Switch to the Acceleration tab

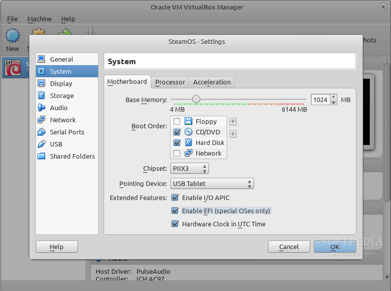(212, 82)
